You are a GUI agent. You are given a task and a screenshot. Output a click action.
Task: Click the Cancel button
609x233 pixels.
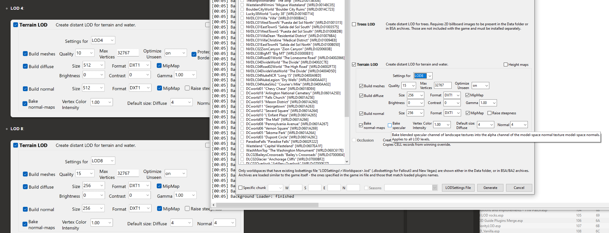tap(519, 188)
